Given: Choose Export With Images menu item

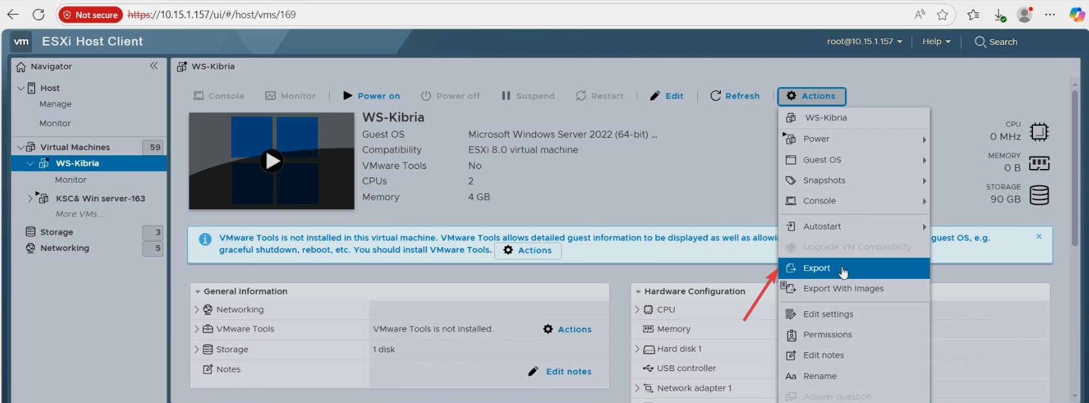Looking at the screenshot, I should 854,289.
